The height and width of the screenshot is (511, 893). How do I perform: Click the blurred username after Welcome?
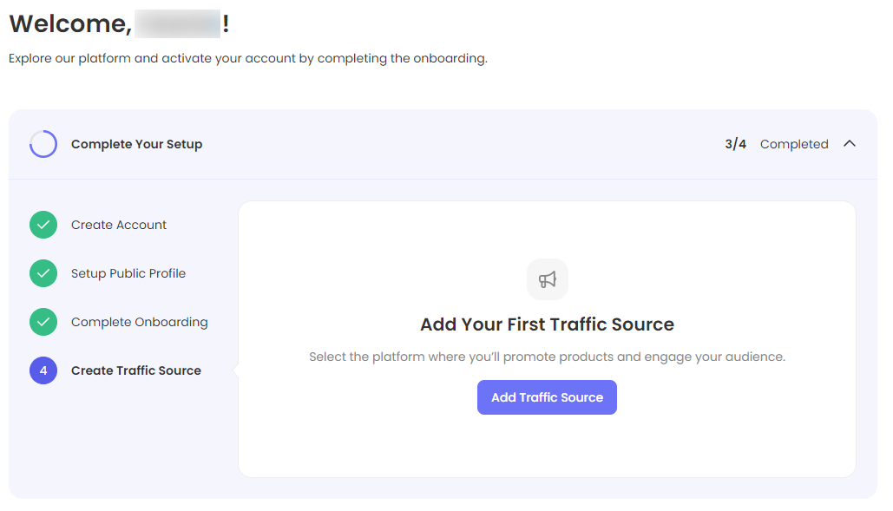coord(178,24)
